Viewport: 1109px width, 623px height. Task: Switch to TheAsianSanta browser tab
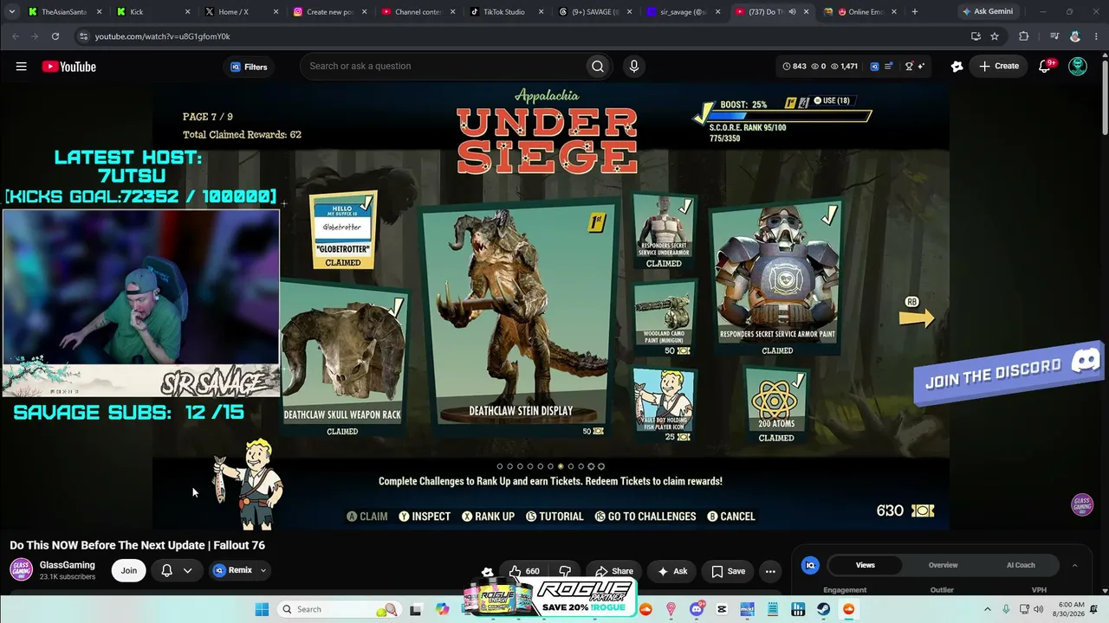(65, 12)
